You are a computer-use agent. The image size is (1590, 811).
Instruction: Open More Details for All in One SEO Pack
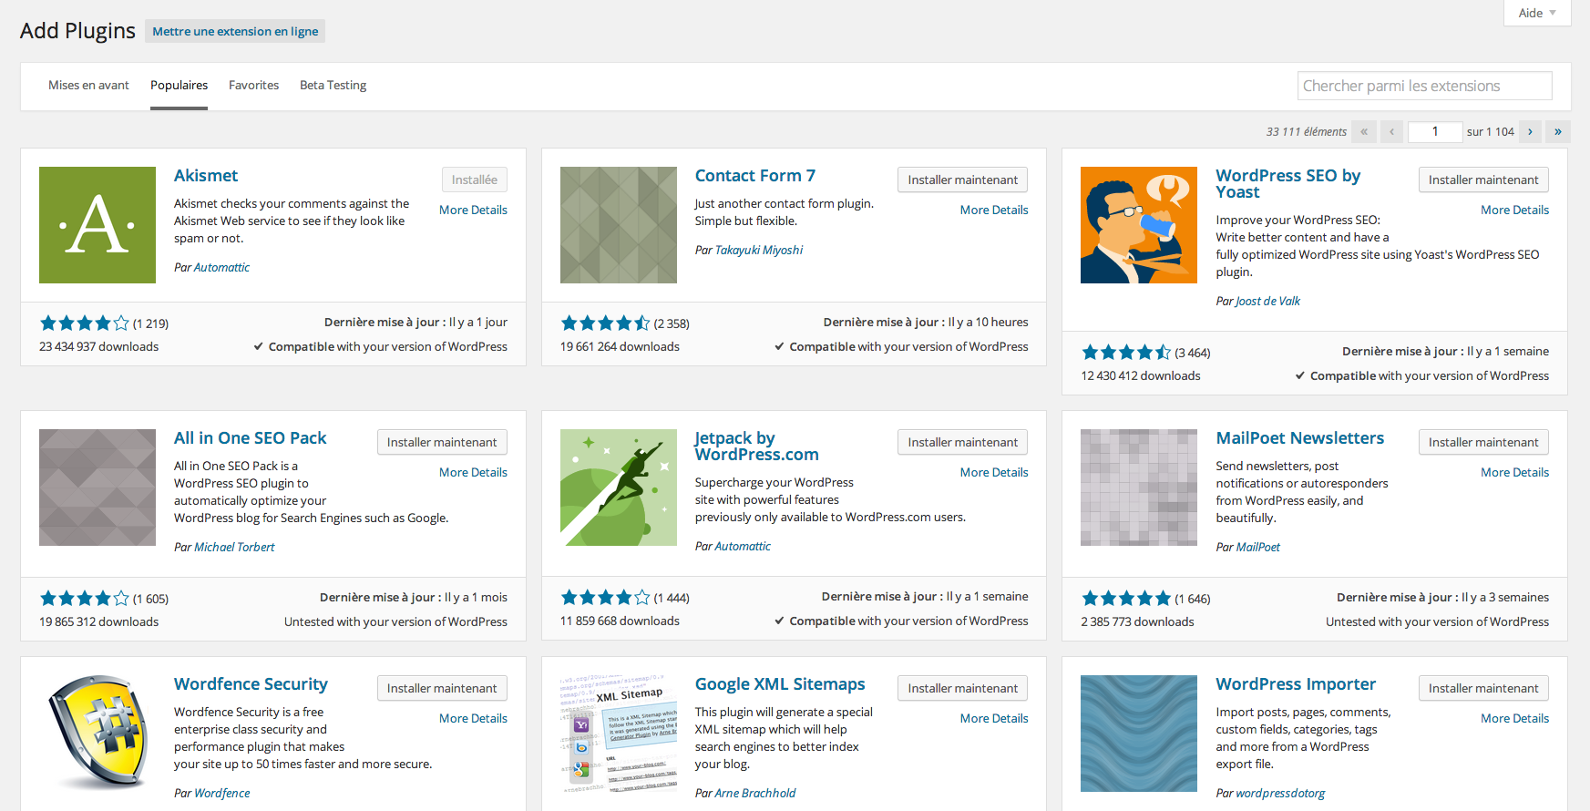[x=473, y=472]
